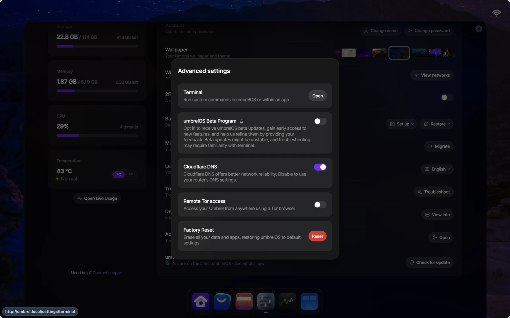This screenshot has height=318, width=510.
Task: Select the currently highlighted wallpaper thumbnail
Action: click(399, 53)
